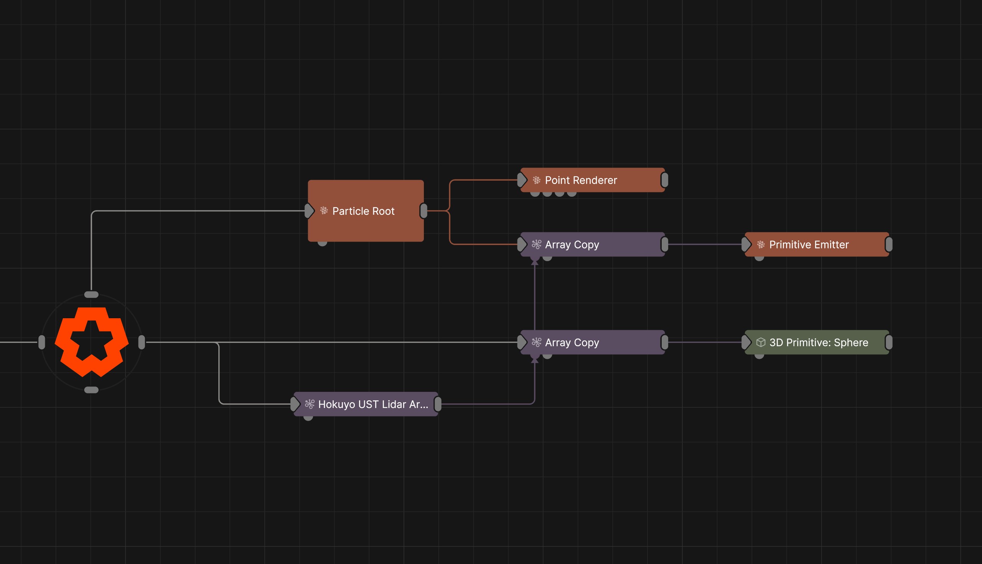Click the Particle Root particle icon
The width and height of the screenshot is (982, 564).
click(x=324, y=211)
